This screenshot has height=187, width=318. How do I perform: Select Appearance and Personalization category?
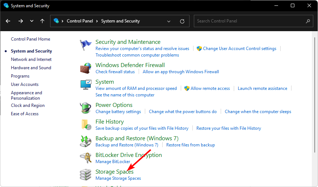(x=26, y=95)
